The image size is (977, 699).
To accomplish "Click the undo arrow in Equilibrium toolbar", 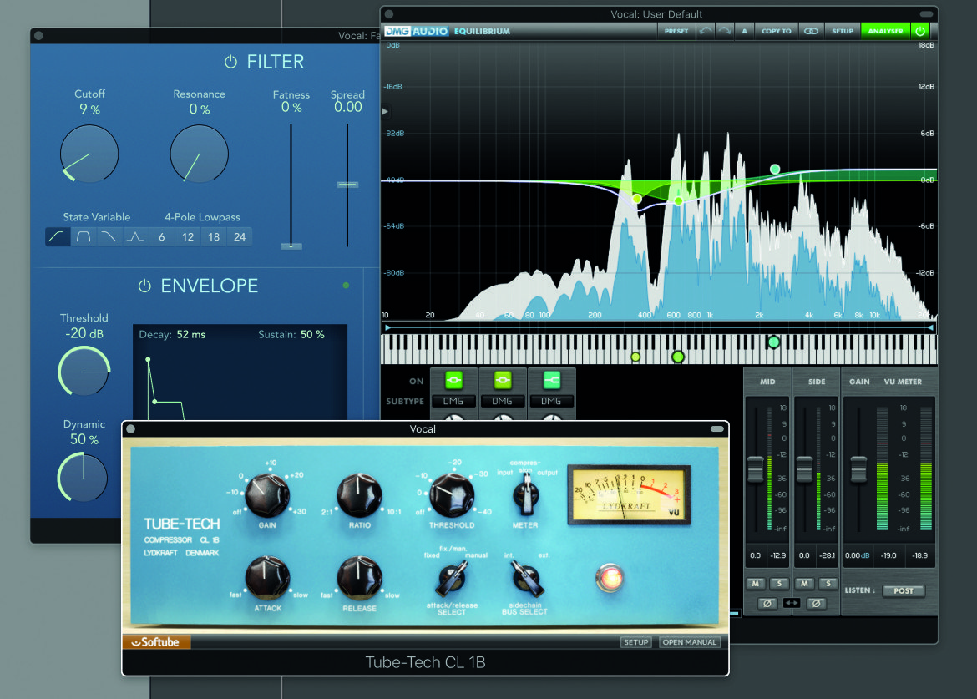I will (x=706, y=31).
